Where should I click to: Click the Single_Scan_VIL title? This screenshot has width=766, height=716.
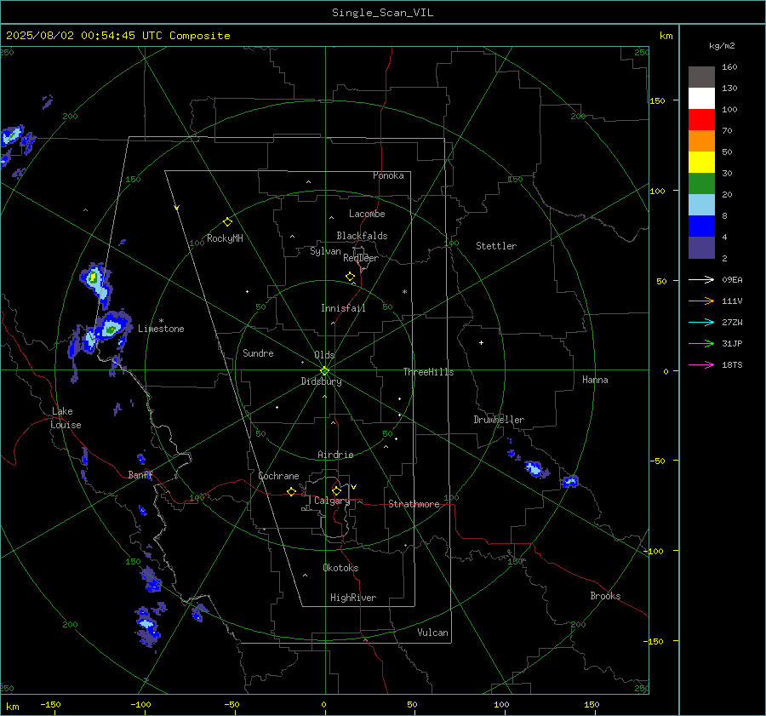(x=382, y=13)
